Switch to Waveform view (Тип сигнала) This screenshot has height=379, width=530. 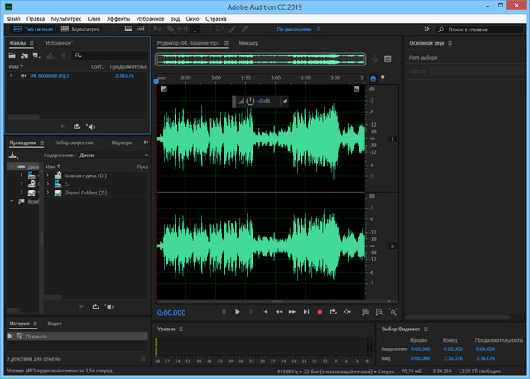(33, 29)
